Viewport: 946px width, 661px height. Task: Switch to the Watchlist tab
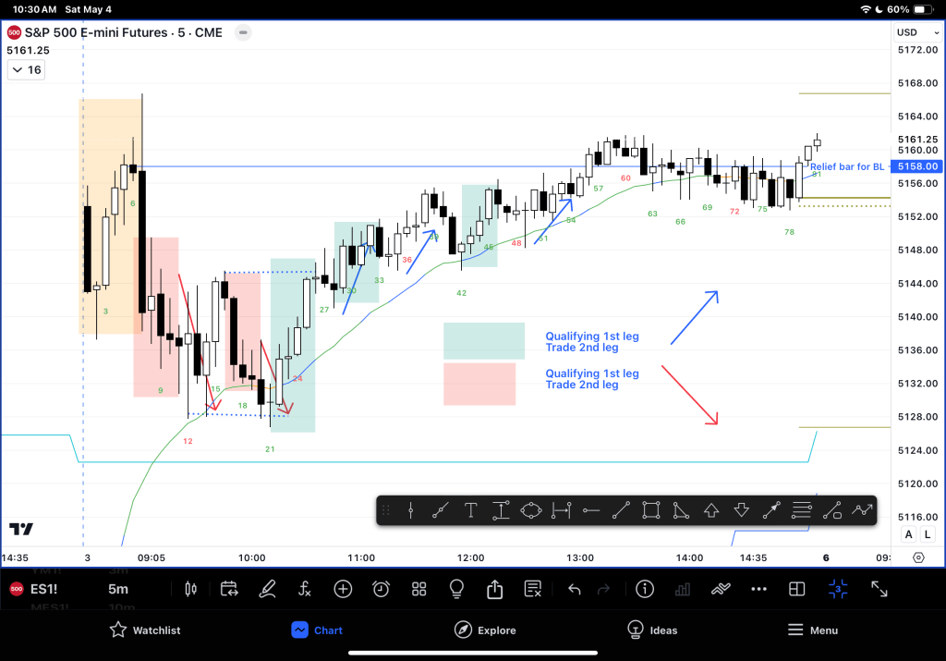pos(144,630)
